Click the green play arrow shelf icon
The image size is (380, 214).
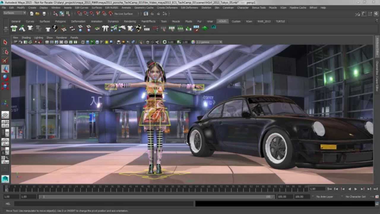pyautogui.click(x=205, y=28)
